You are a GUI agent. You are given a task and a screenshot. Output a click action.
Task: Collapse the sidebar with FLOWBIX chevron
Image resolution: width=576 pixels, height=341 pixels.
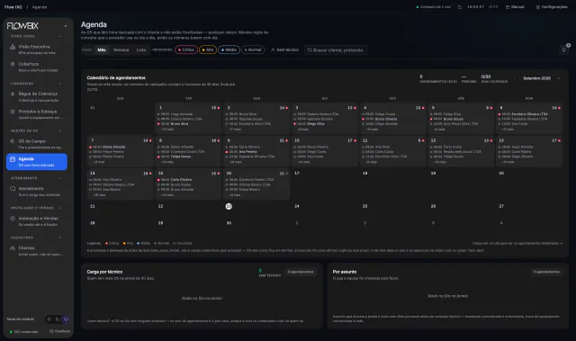coord(66,26)
